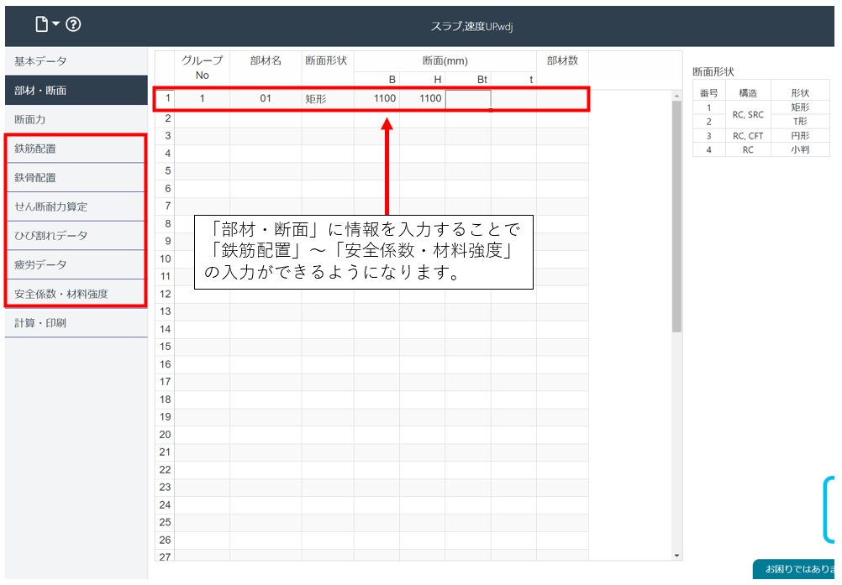This screenshot has height=585, width=842.
Task: Select row number 10 header
Action: 165,259
